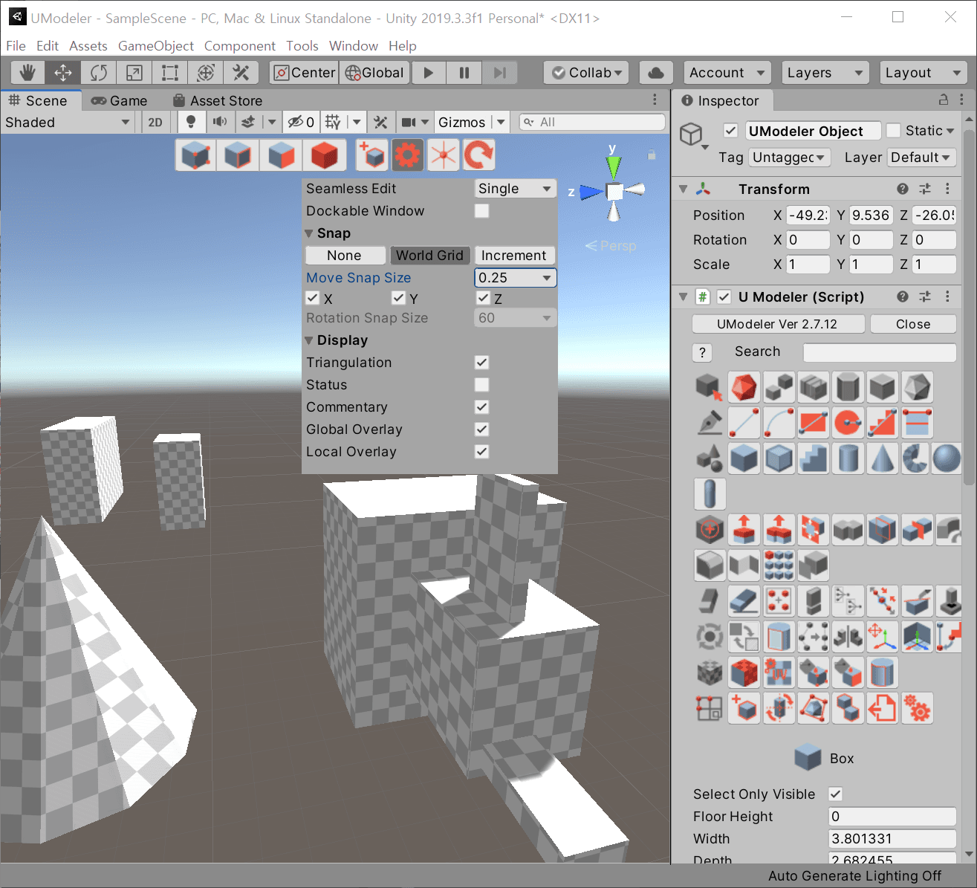Open the Seamless Edit Single dropdown
The image size is (977, 888).
pos(516,189)
